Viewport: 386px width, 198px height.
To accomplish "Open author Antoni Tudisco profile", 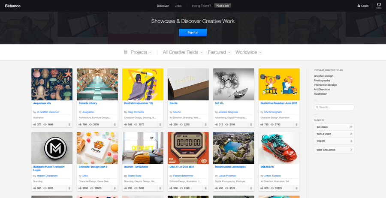I will coord(272,176).
